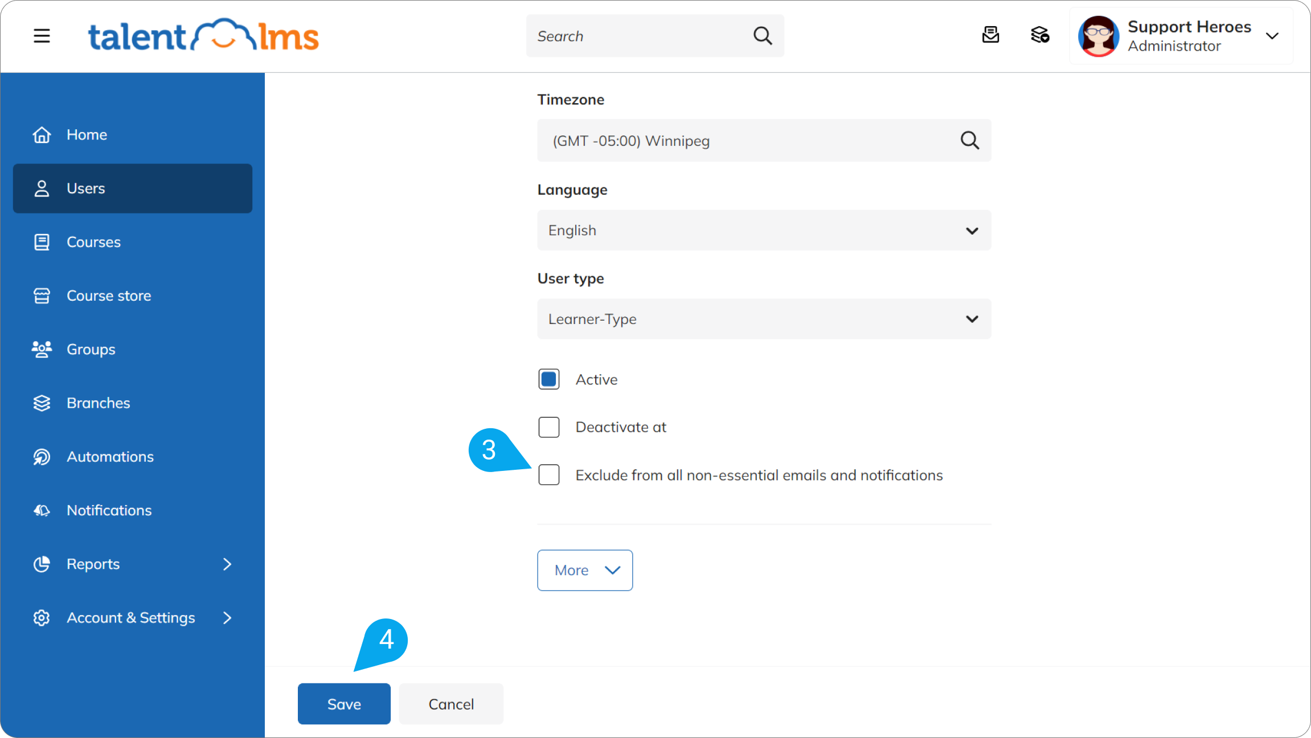Click the Account & Settings gear icon
Viewport: 1311px width, 738px height.
(42, 618)
